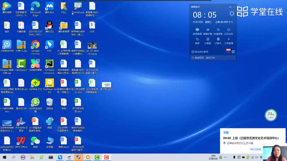Click the desktop organize icon in widget
Image resolution: width=287 pixels, height=161 pixels.
point(197,30)
